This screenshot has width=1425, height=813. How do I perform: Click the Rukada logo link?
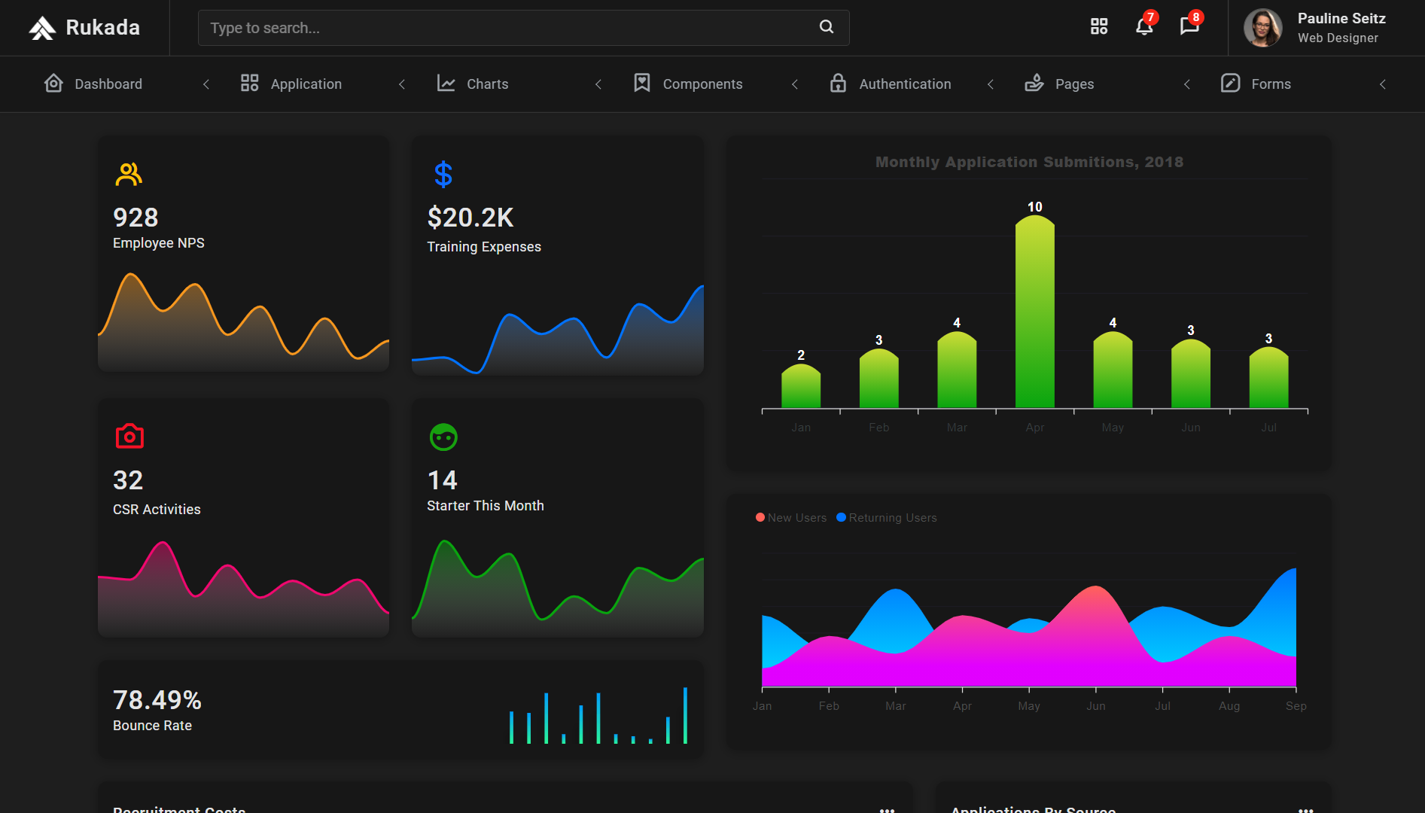83,27
